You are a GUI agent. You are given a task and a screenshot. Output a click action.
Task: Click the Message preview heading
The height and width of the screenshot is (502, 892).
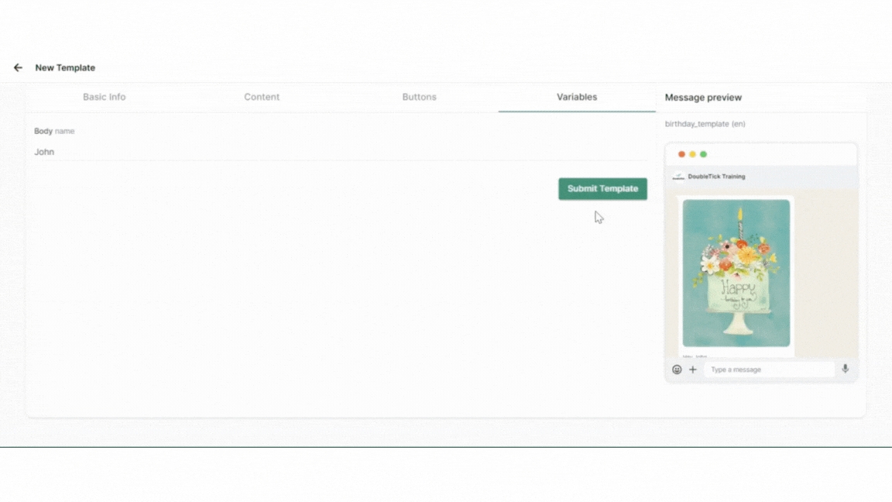(x=703, y=98)
